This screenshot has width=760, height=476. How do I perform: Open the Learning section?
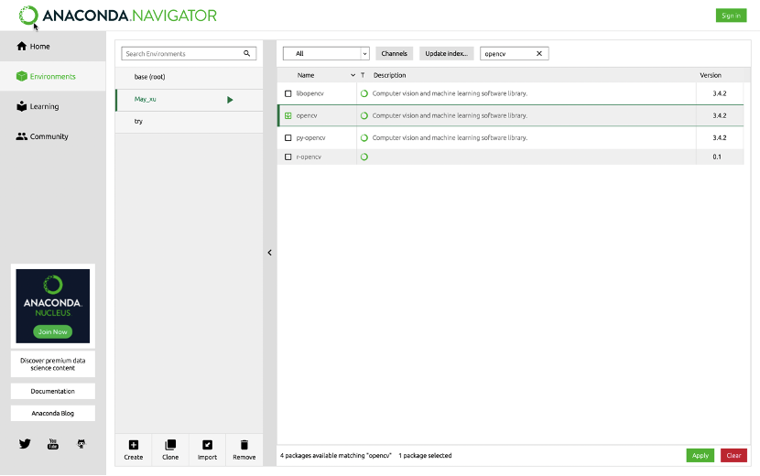[x=53, y=106]
